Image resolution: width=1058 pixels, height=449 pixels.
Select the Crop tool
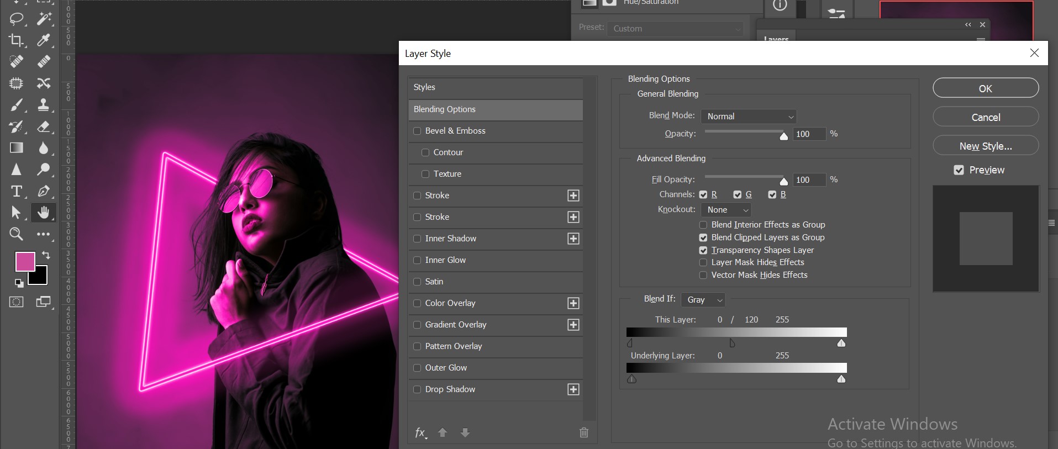tap(16, 40)
